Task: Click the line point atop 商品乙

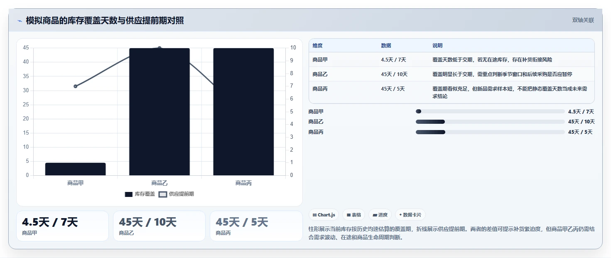Action: pyautogui.click(x=159, y=48)
